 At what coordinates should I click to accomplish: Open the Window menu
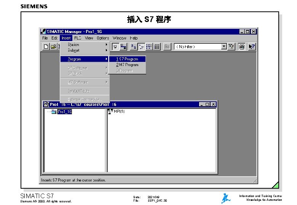pyautogui.click(x=119, y=38)
